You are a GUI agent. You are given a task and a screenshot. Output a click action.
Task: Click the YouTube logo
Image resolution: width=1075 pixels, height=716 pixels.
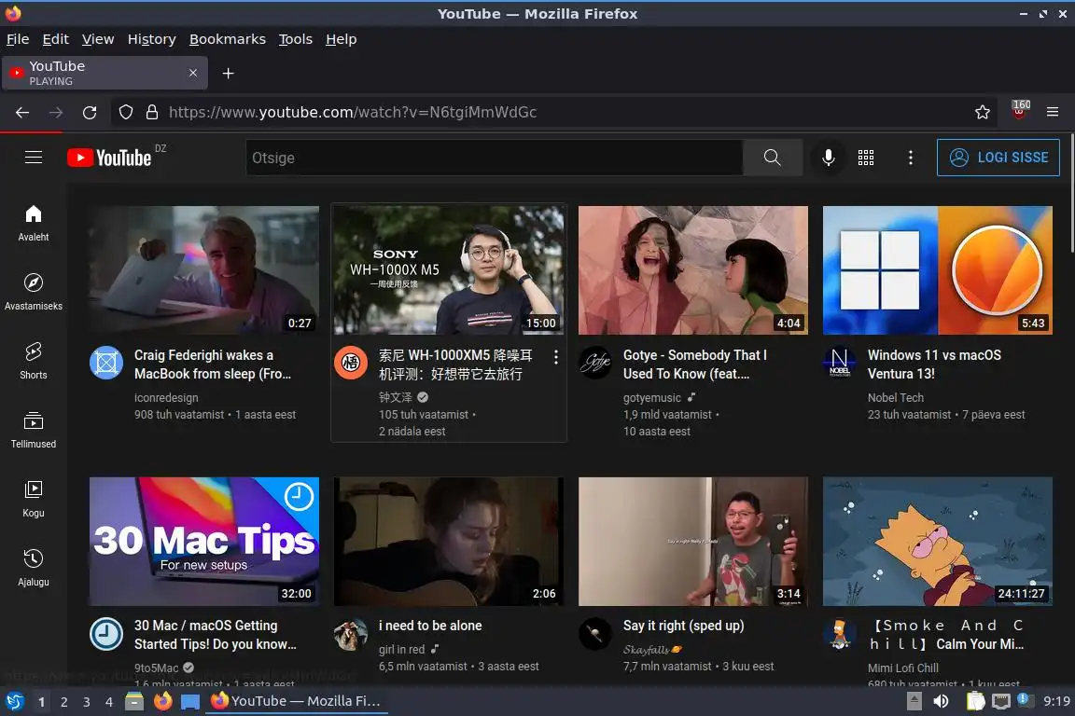pyautogui.click(x=109, y=158)
